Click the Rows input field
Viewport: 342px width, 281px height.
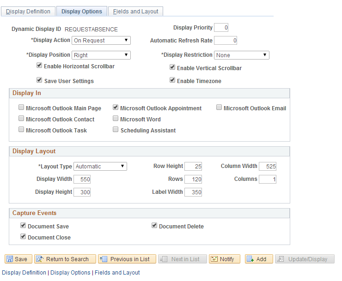click(x=193, y=179)
